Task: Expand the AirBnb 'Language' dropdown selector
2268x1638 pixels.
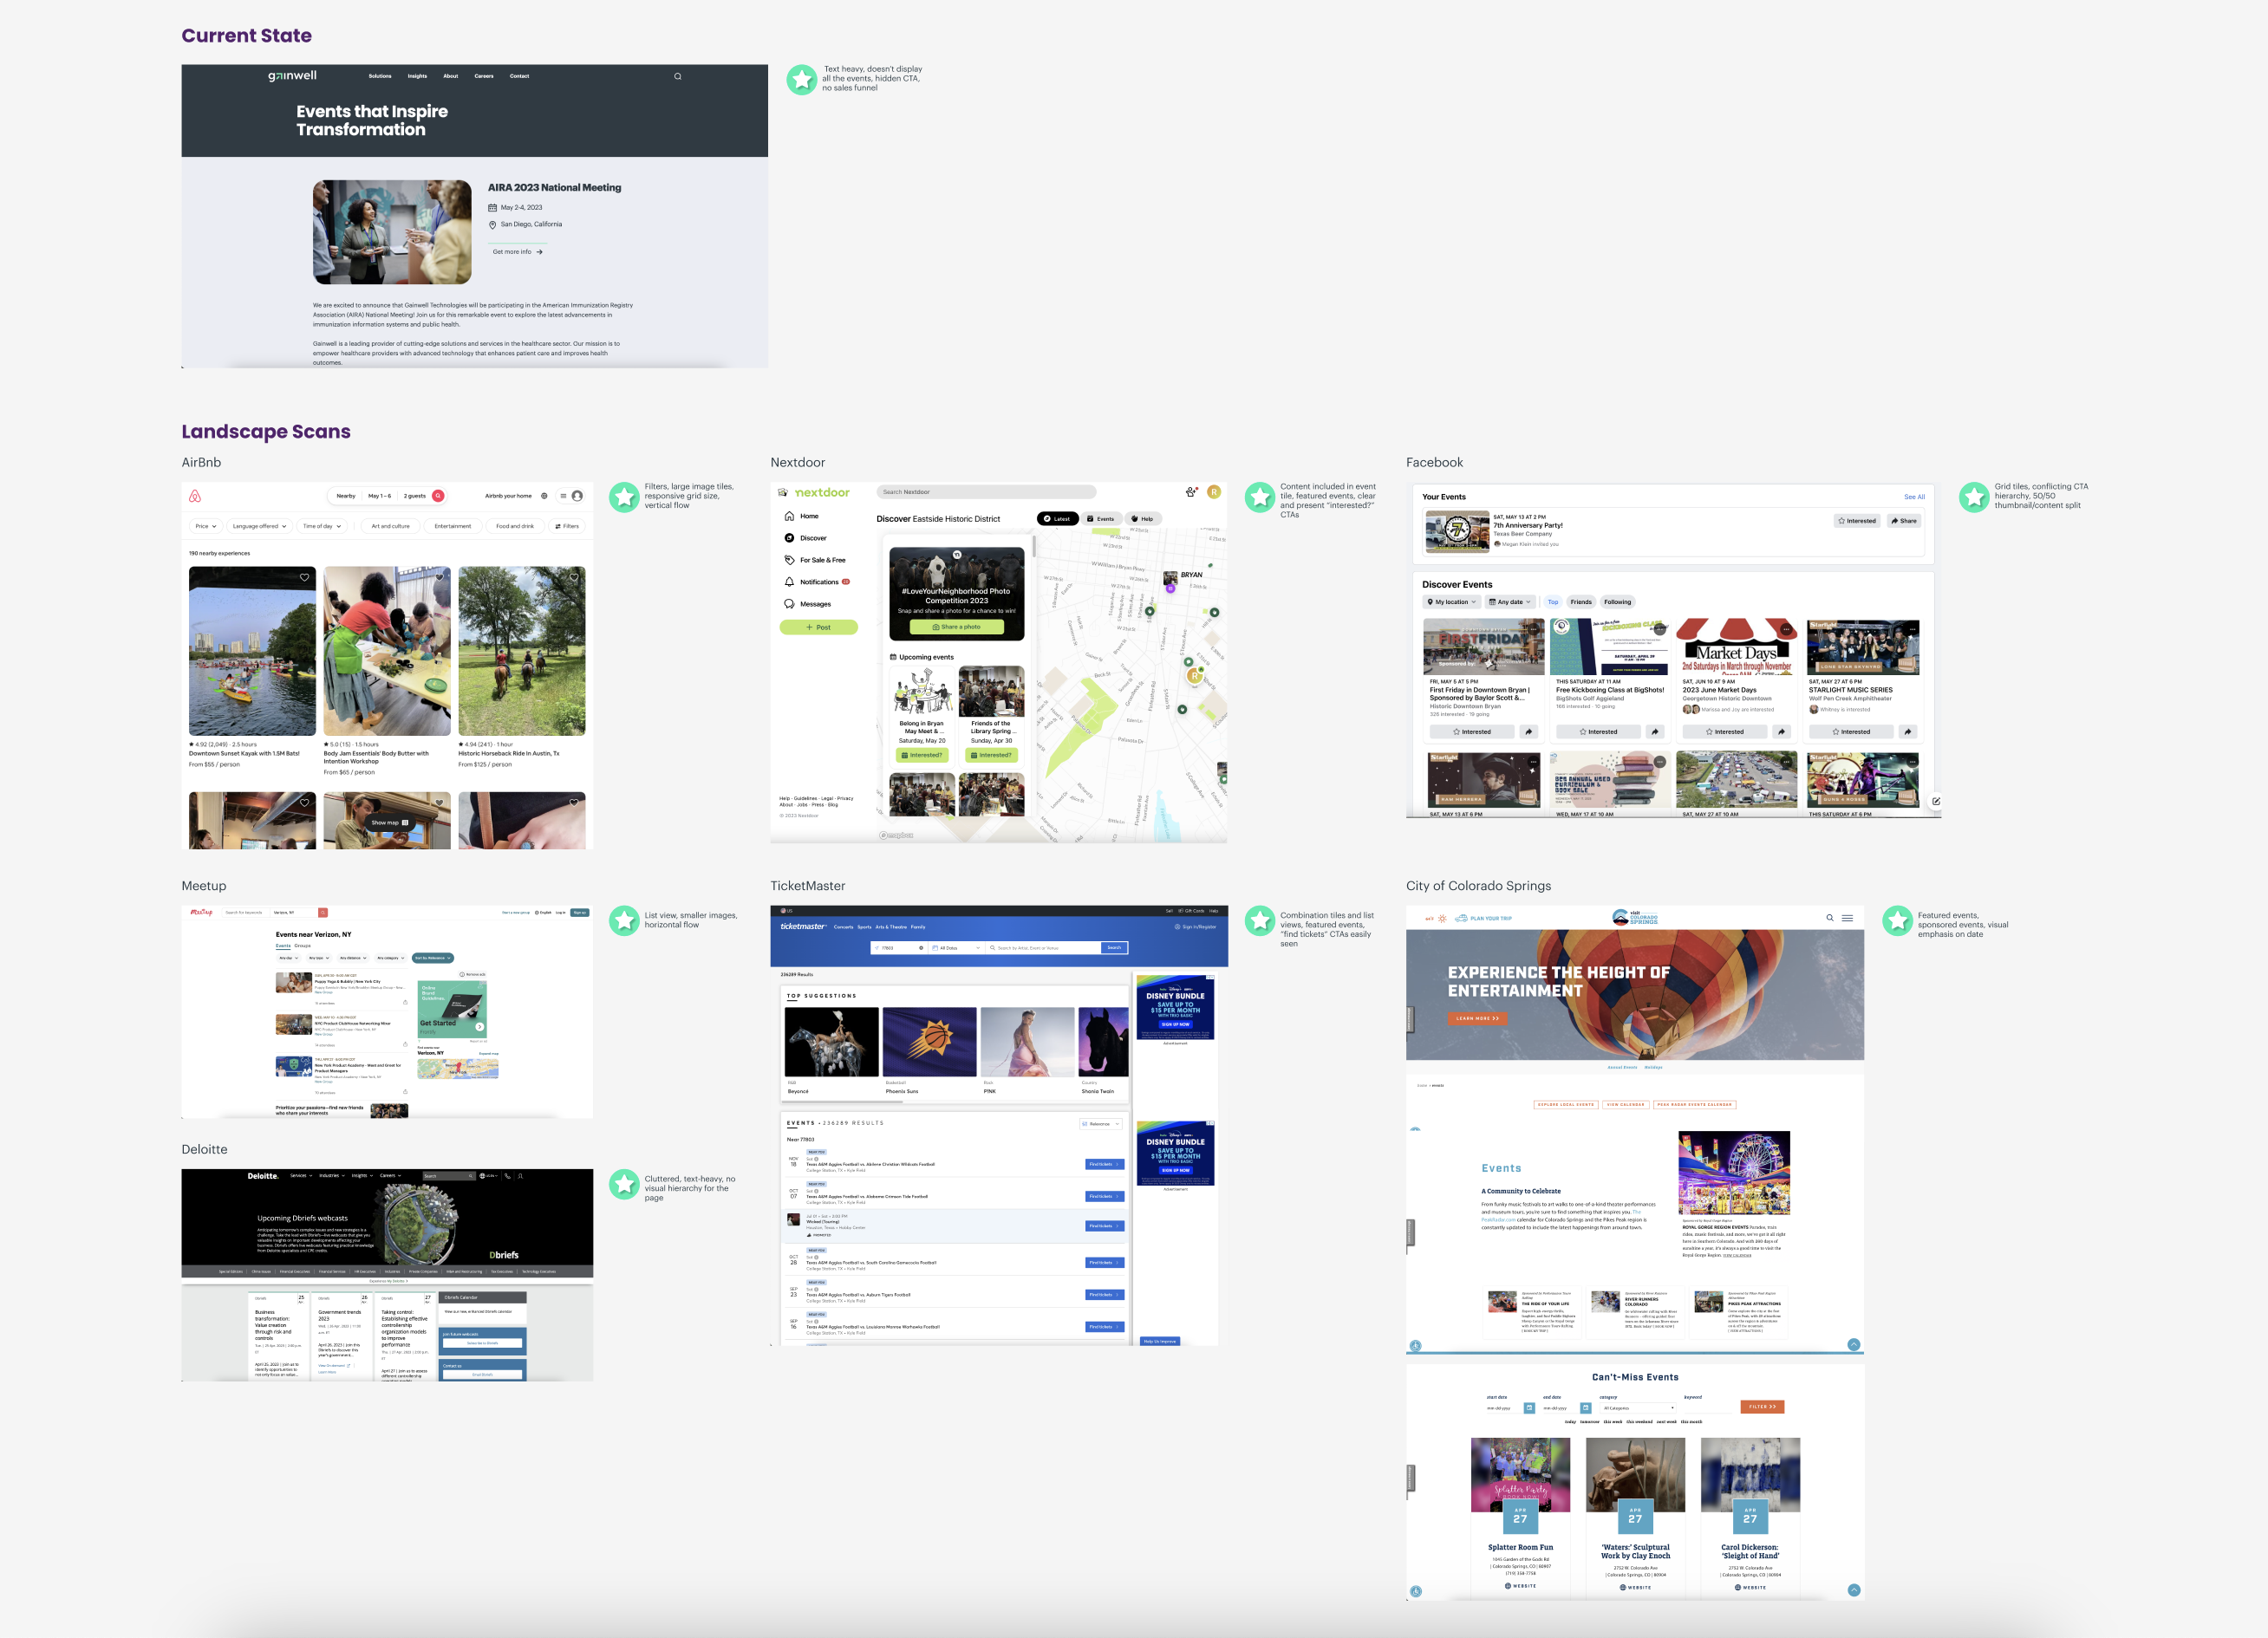Action: point(261,524)
